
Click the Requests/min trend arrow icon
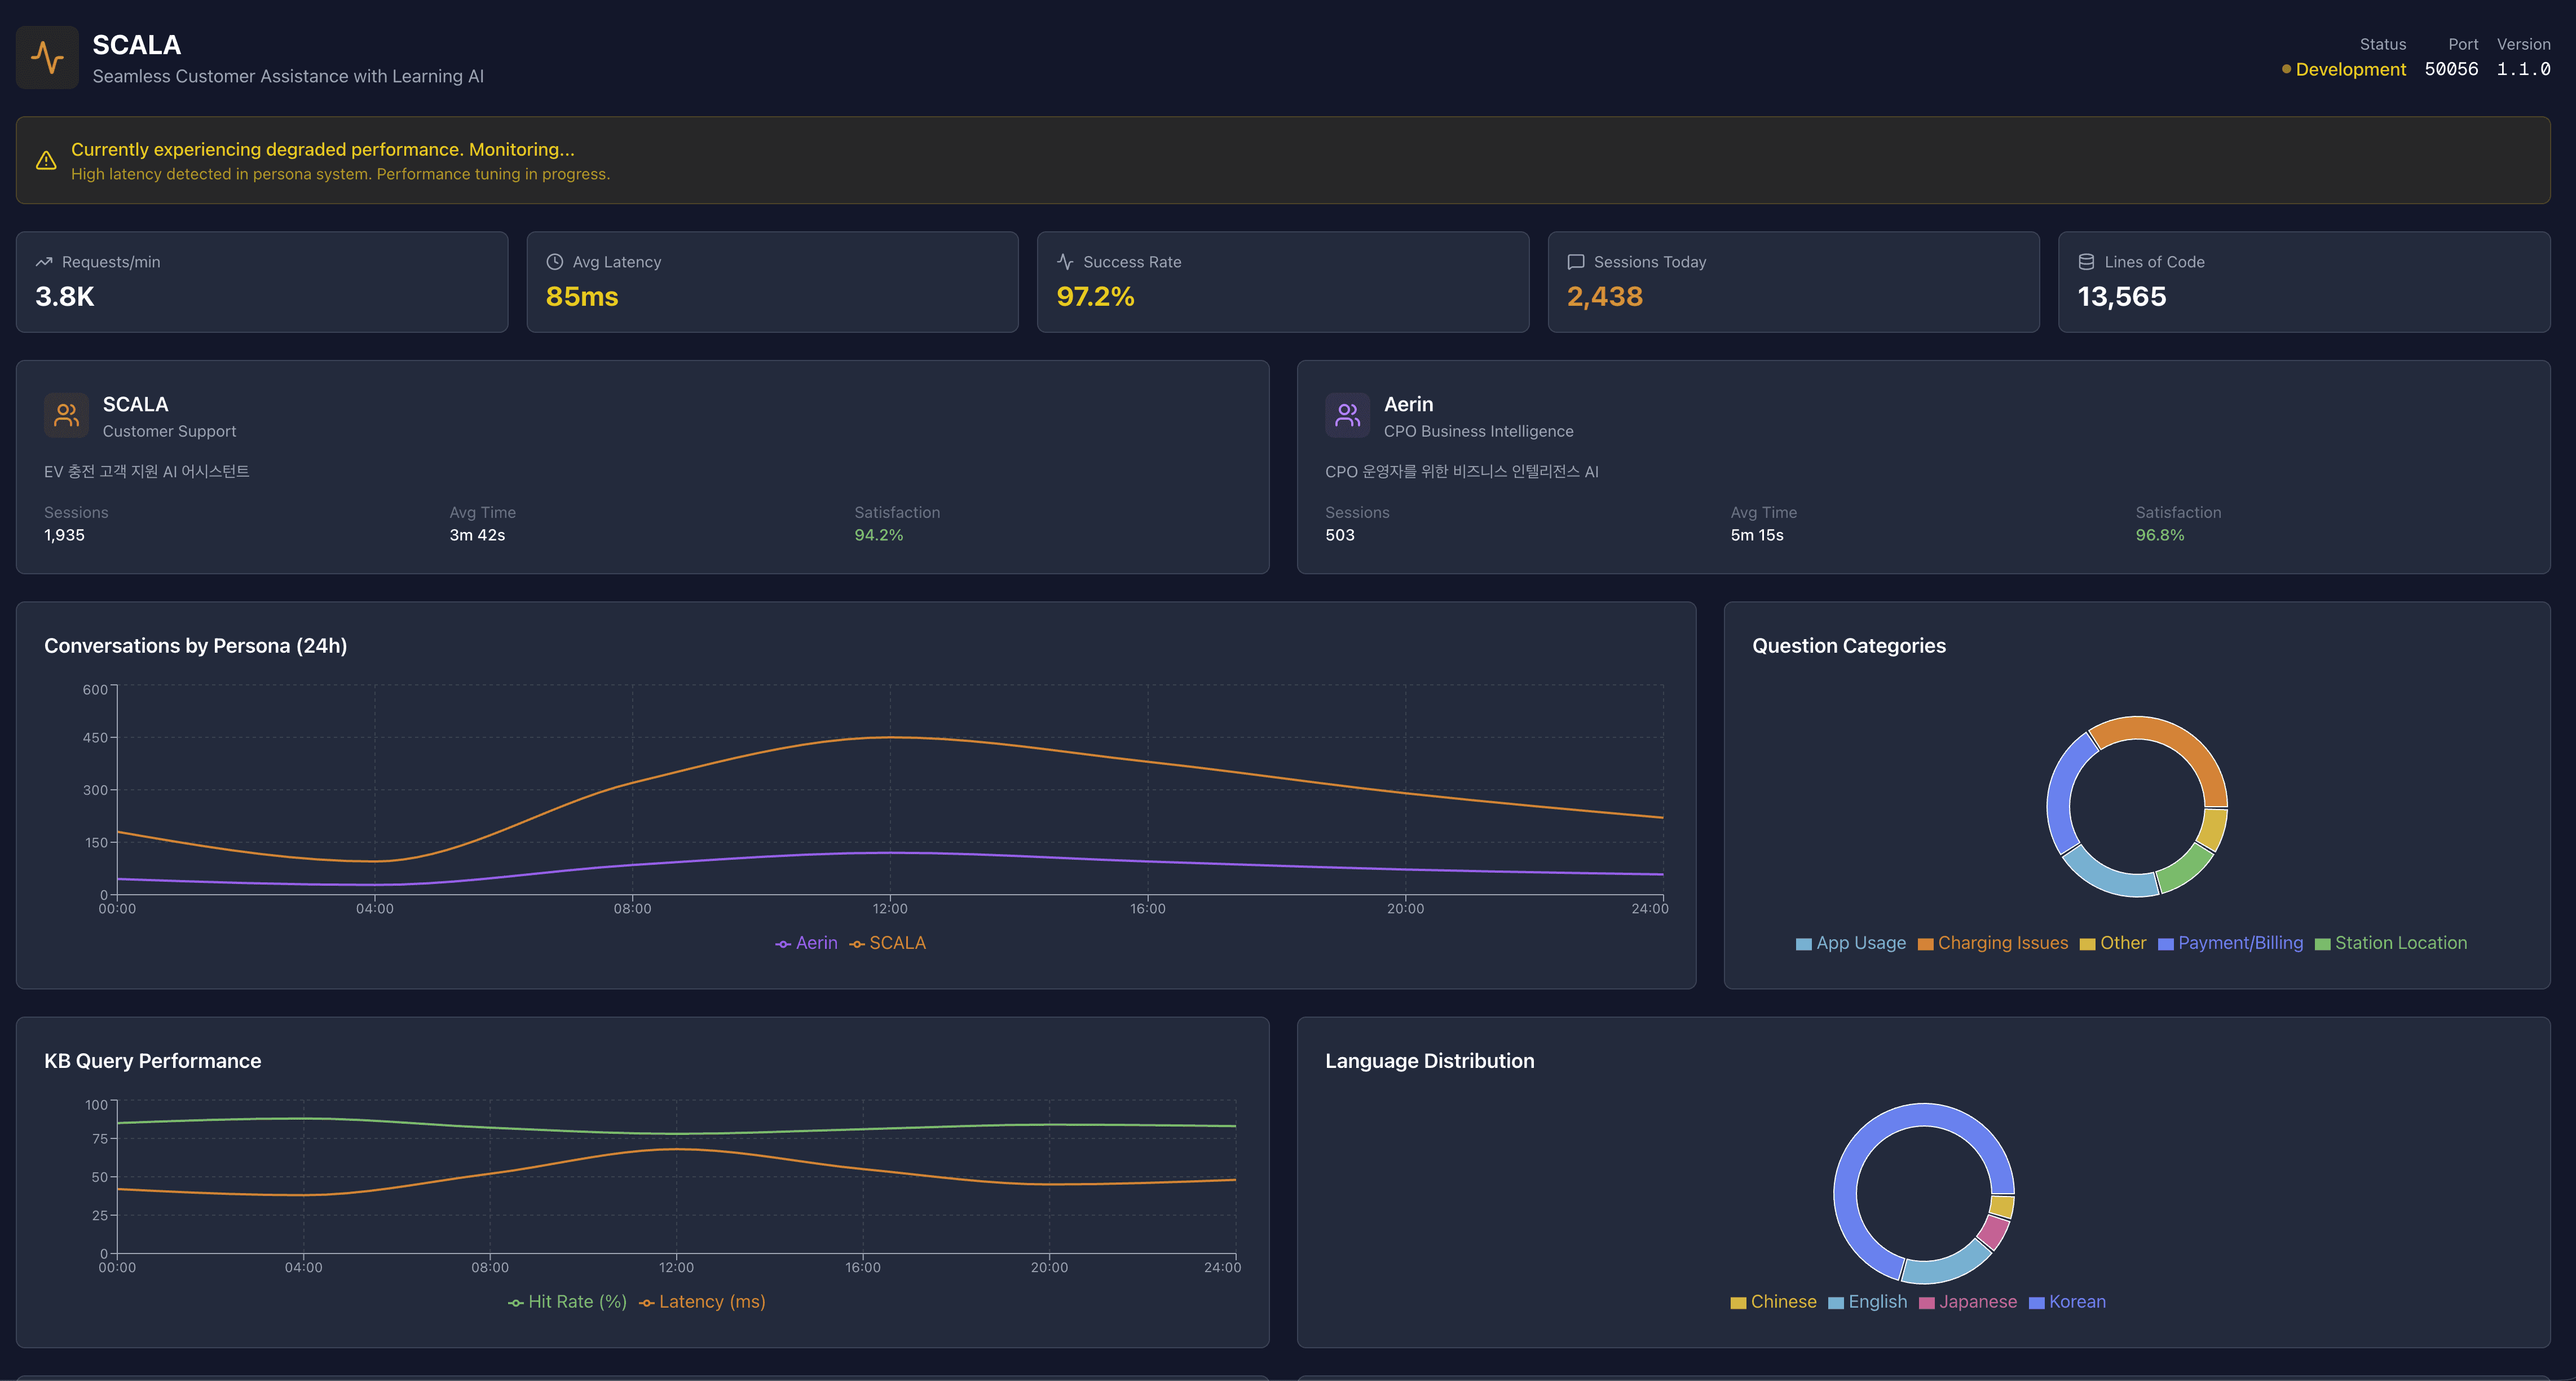[44, 262]
